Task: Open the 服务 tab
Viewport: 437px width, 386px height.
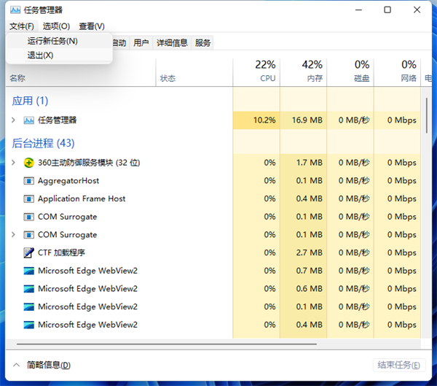Action: [x=202, y=43]
